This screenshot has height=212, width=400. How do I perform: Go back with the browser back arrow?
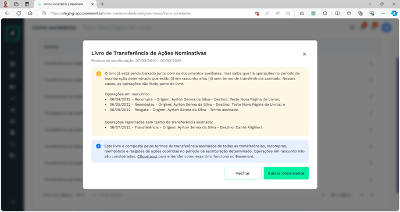point(7,13)
